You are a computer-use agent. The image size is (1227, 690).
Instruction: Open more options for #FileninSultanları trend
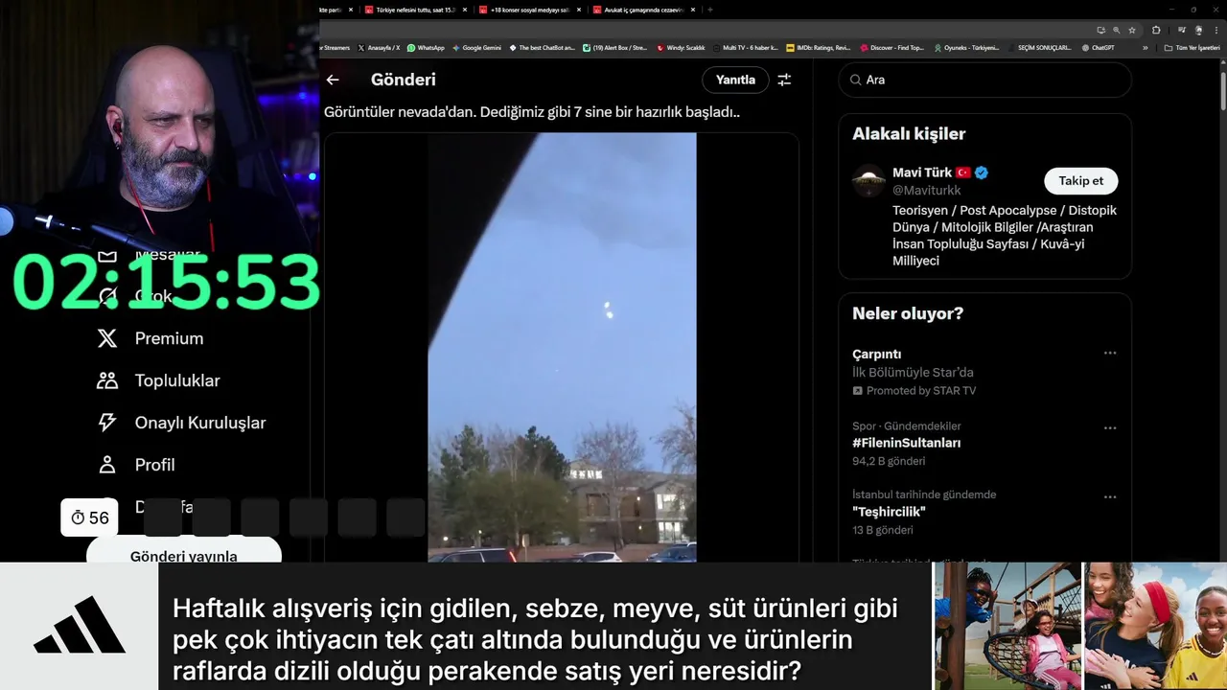tap(1110, 427)
